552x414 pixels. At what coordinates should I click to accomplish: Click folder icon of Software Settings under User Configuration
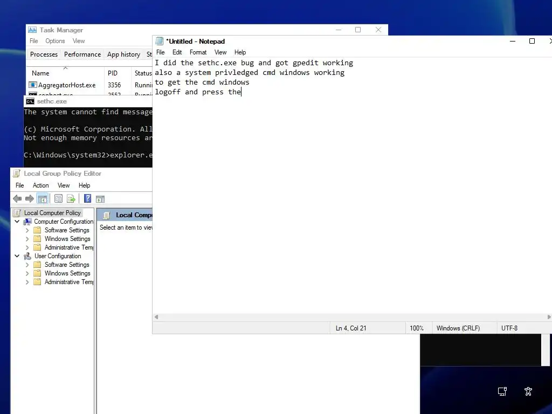click(37, 264)
